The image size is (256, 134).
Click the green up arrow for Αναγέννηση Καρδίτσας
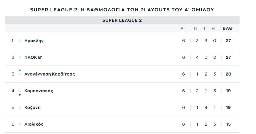(x=20, y=70)
